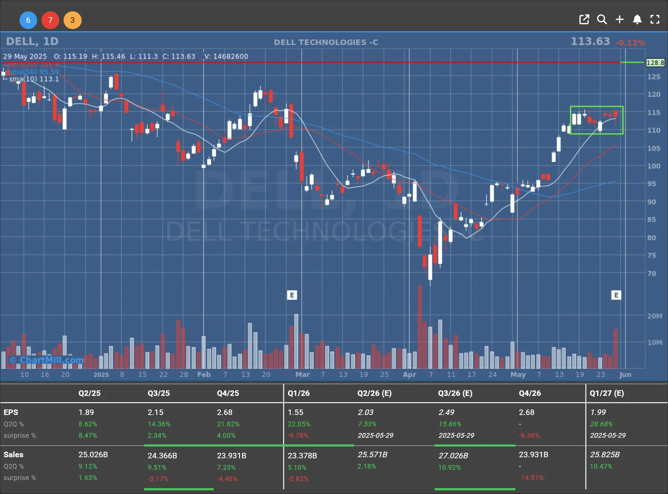Select the Q4/26 column header
The image size is (668, 494).
(530, 393)
